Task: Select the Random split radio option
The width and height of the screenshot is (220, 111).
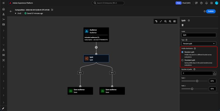Action: click(182, 52)
